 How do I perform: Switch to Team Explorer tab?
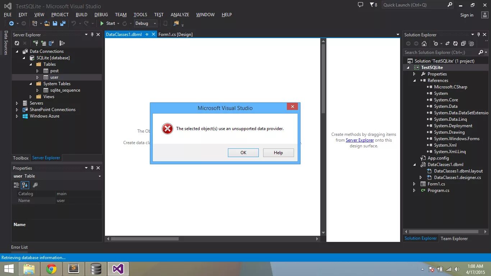pos(454,239)
